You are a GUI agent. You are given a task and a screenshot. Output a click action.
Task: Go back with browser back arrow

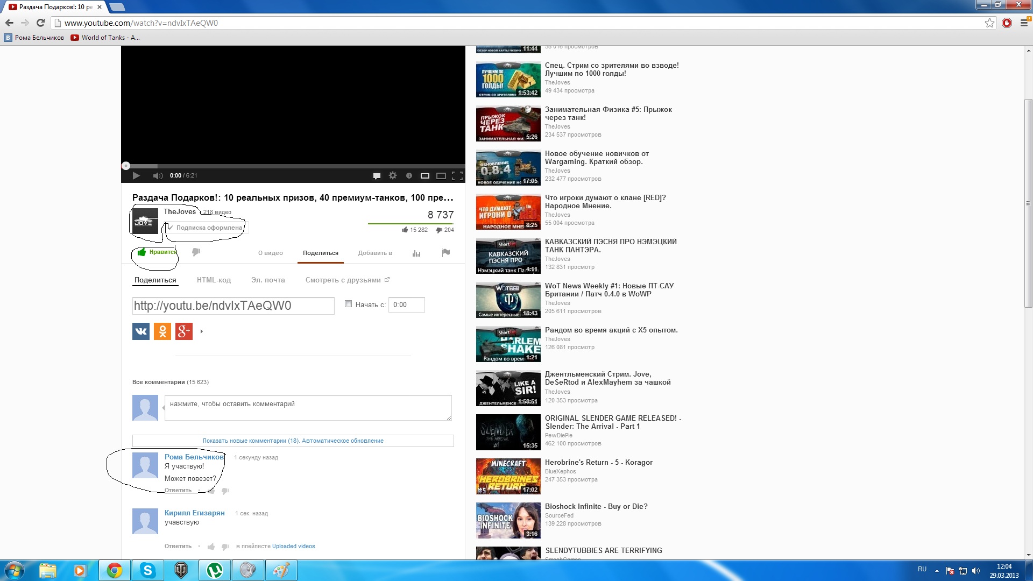(x=9, y=23)
